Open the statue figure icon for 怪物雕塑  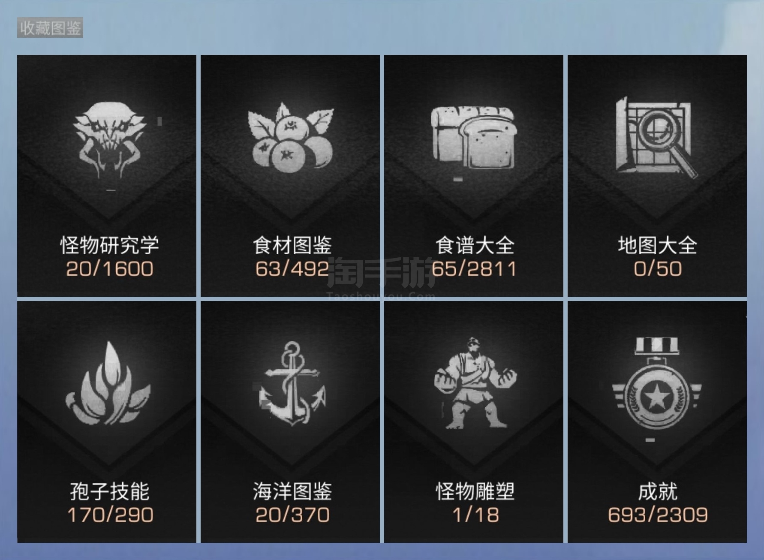pos(475,383)
